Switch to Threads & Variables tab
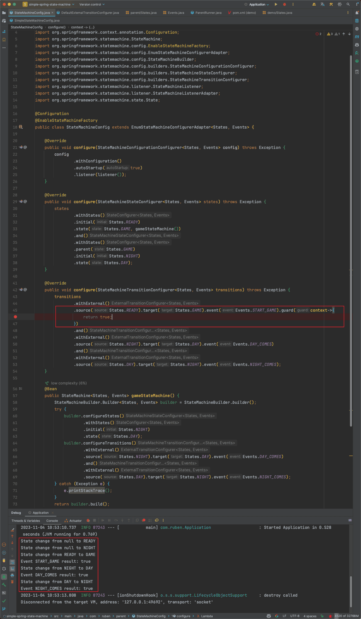361x619 pixels. click(x=26, y=521)
